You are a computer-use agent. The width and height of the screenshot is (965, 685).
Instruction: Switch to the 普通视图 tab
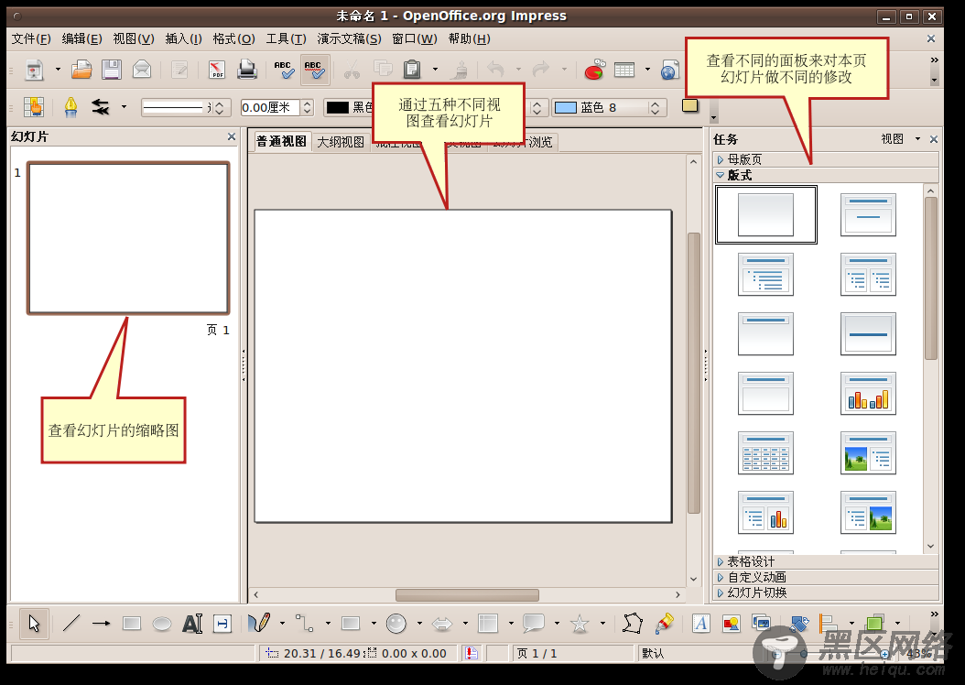click(x=281, y=142)
